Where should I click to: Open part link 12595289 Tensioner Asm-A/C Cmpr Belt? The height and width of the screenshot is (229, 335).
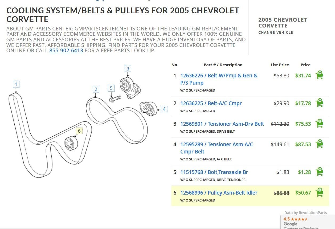[x=216, y=148]
